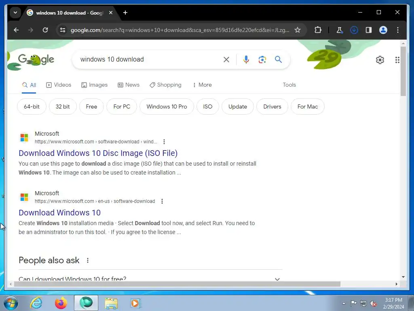Open the Chrome profile avatar

click(x=383, y=30)
